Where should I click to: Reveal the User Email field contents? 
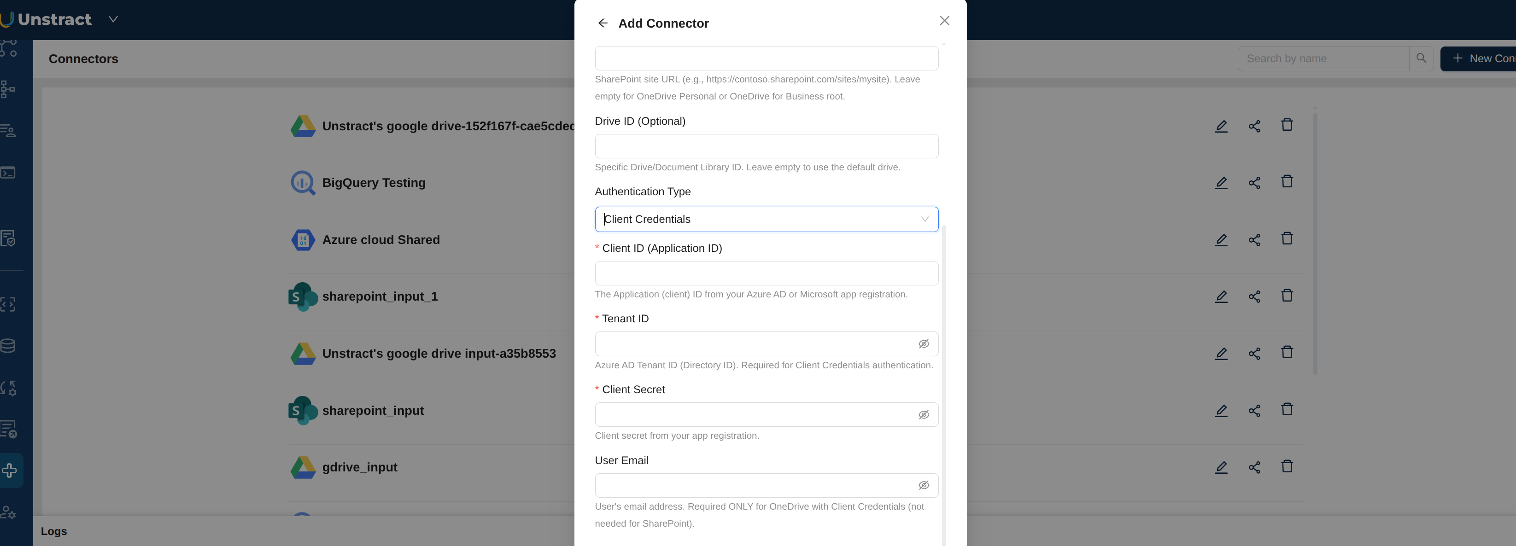pos(924,485)
